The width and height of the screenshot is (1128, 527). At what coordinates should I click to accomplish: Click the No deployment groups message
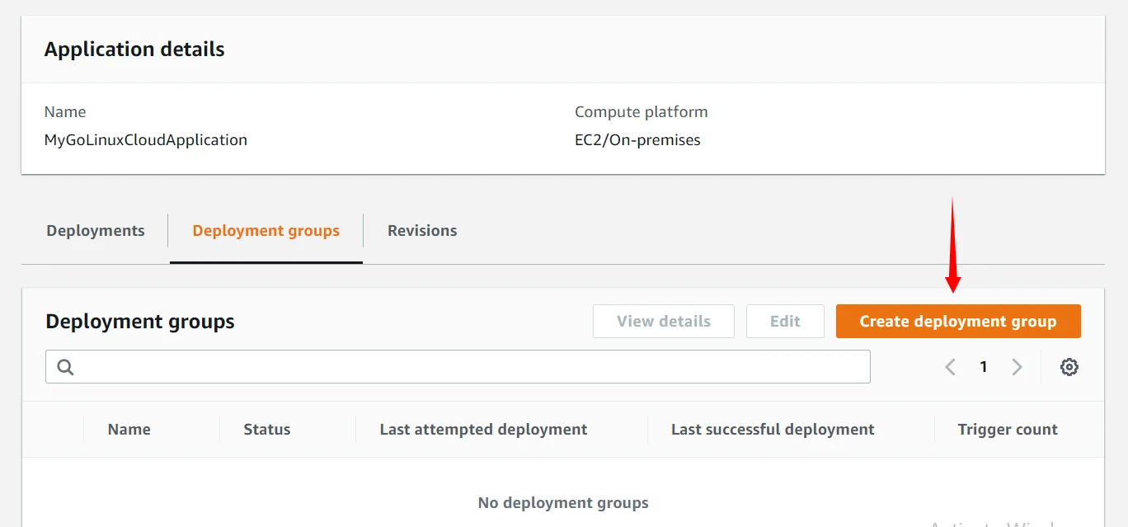563,503
